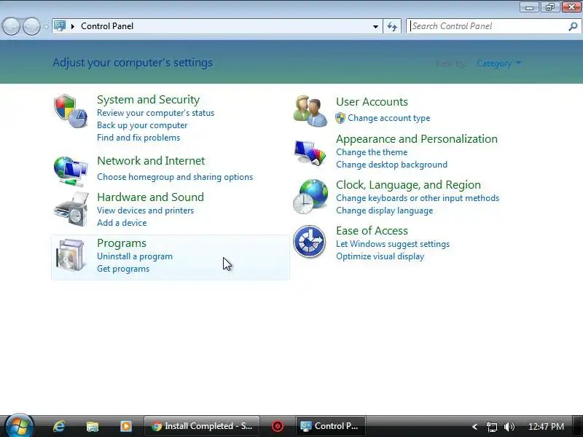This screenshot has width=583, height=437.
Task: Open the System and Security heading
Action: coord(148,100)
